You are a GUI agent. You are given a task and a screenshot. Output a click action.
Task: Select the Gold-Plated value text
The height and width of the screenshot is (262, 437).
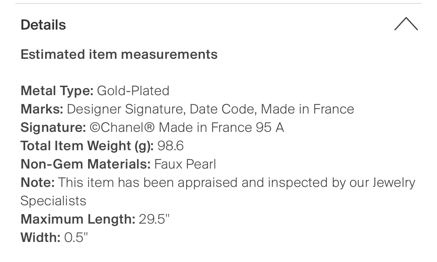(133, 91)
